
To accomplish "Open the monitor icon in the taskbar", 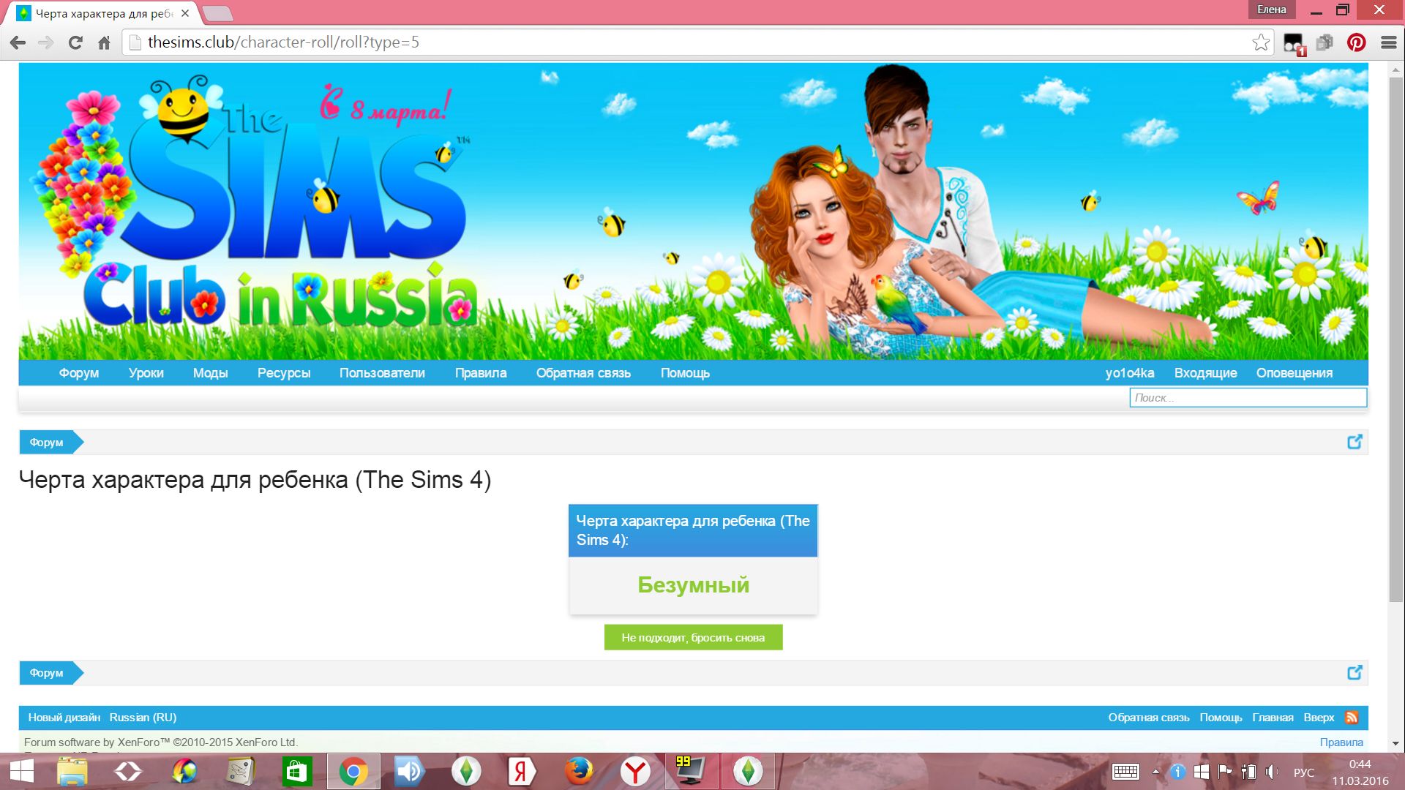I will coord(691,771).
